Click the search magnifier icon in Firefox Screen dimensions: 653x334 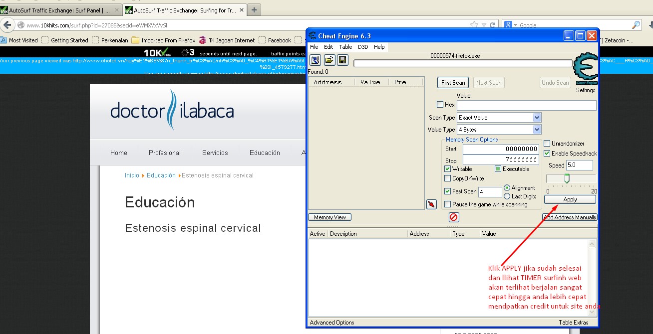coord(637,25)
